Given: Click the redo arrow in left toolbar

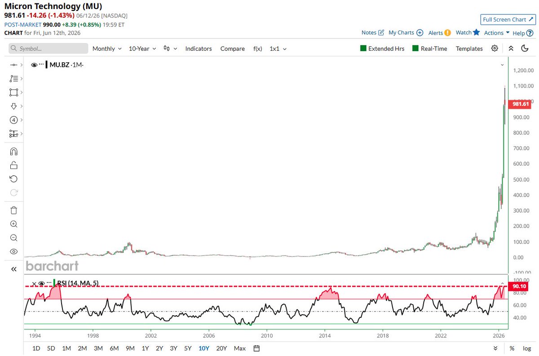Looking at the screenshot, I should 13,193.
